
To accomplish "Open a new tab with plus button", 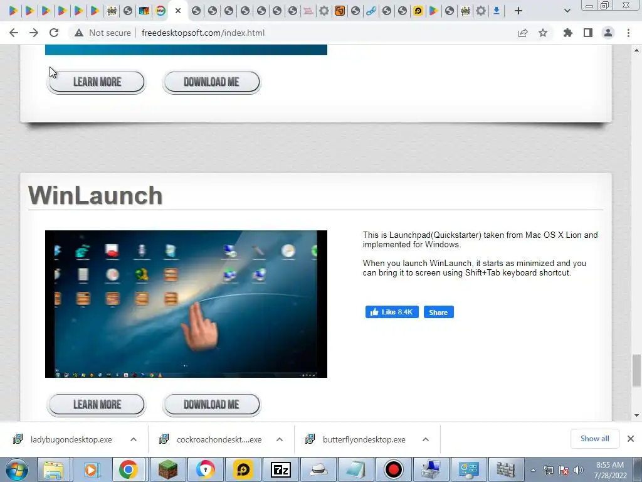I will point(518,11).
